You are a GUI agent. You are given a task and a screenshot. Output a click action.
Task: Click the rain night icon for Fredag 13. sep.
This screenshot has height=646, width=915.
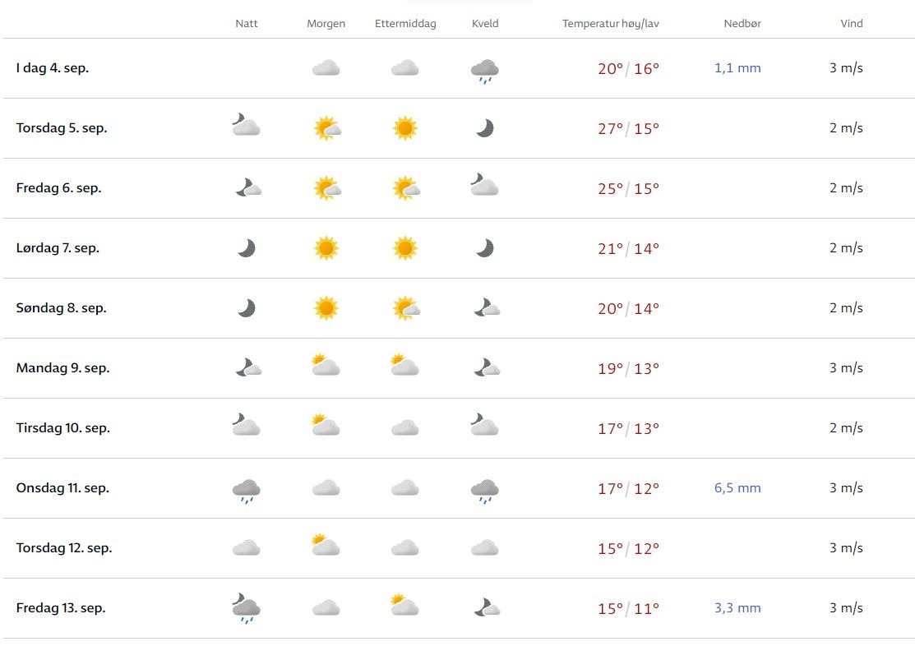click(x=246, y=608)
